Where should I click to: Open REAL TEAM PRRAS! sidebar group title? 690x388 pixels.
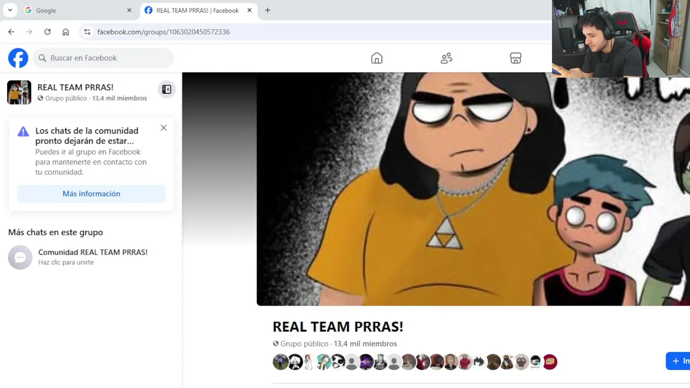pos(75,87)
